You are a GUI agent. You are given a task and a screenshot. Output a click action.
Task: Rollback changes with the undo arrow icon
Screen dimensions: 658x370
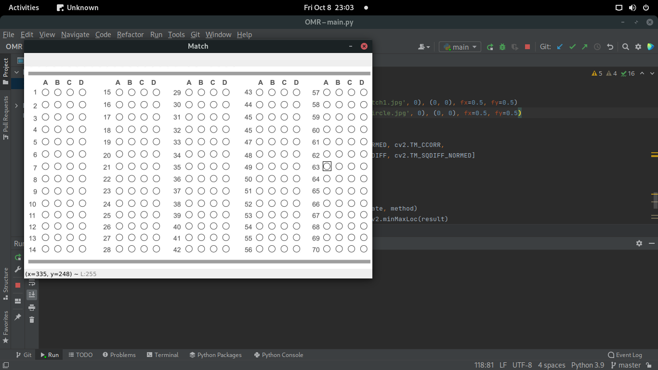[x=610, y=47]
